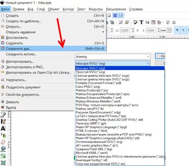Select the Eraser tool
Image resolution: width=189 pixels, height=166 pixels.
point(3,142)
